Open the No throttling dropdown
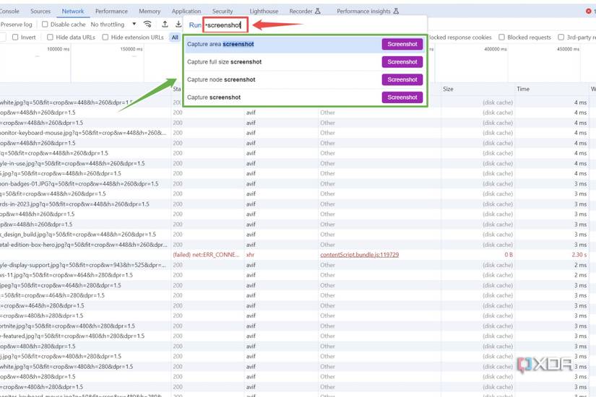 pos(113,25)
